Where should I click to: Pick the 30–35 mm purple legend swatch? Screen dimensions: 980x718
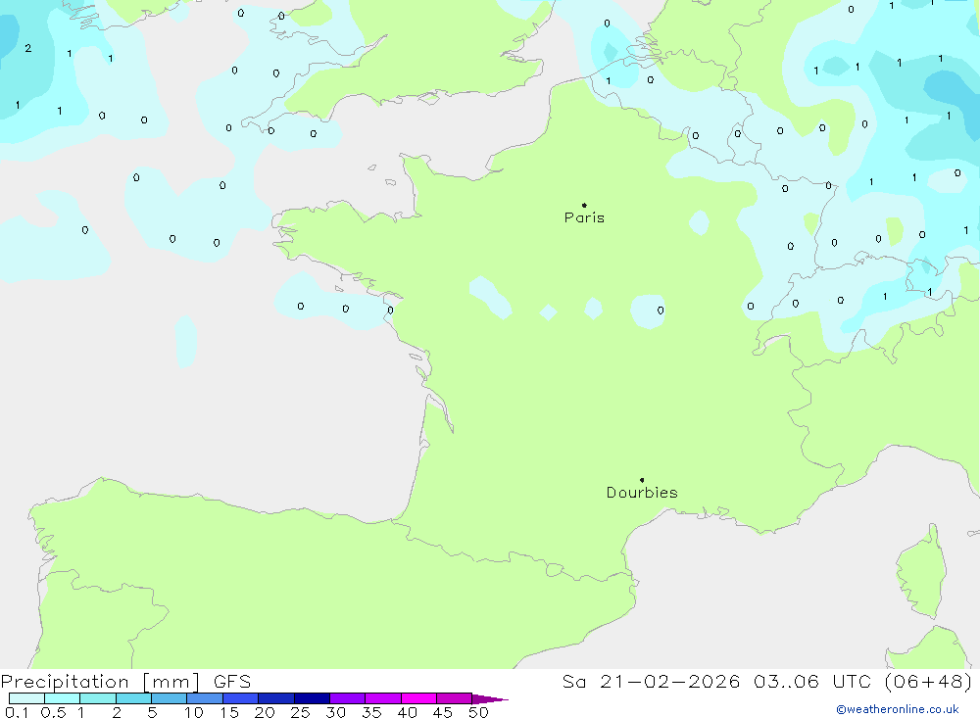pyautogui.click(x=348, y=698)
